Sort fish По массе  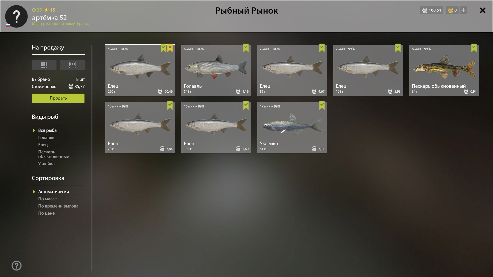pos(48,199)
